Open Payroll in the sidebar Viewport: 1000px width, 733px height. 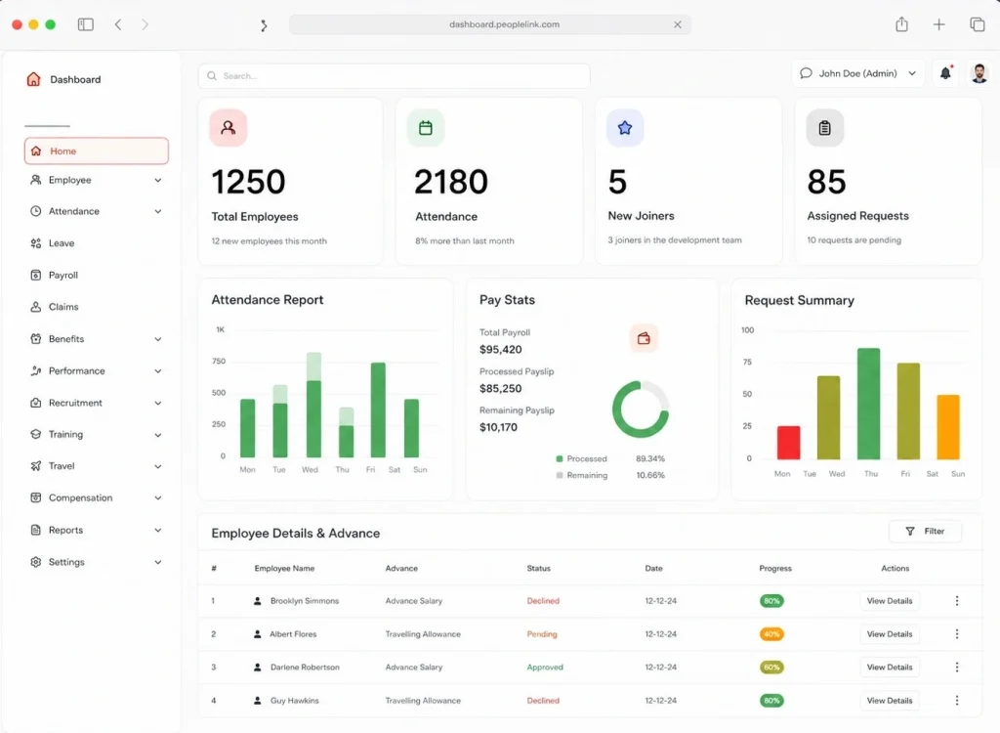(x=63, y=276)
